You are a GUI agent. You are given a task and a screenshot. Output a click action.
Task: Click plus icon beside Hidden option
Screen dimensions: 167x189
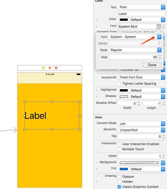pos(96,182)
